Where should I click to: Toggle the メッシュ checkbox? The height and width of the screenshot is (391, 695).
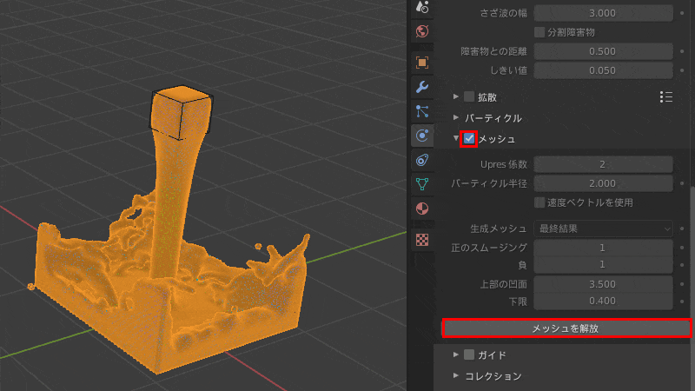(x=468, y=139)
